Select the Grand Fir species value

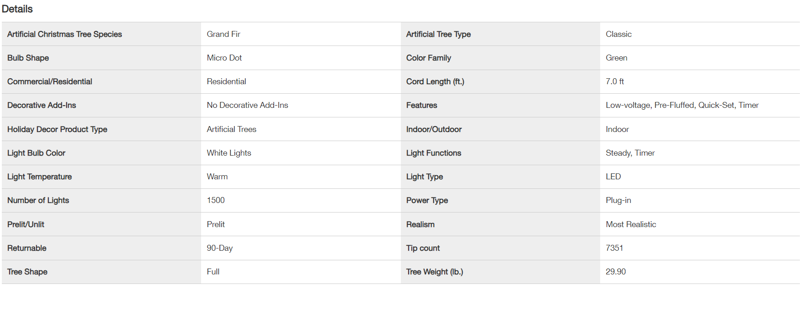pos(223,34)
